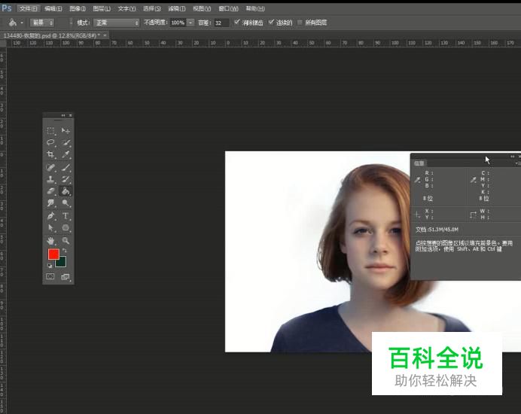
Task: Select the Paint Bucket tool
Action: pyautogui.click(x=66, y=191)
